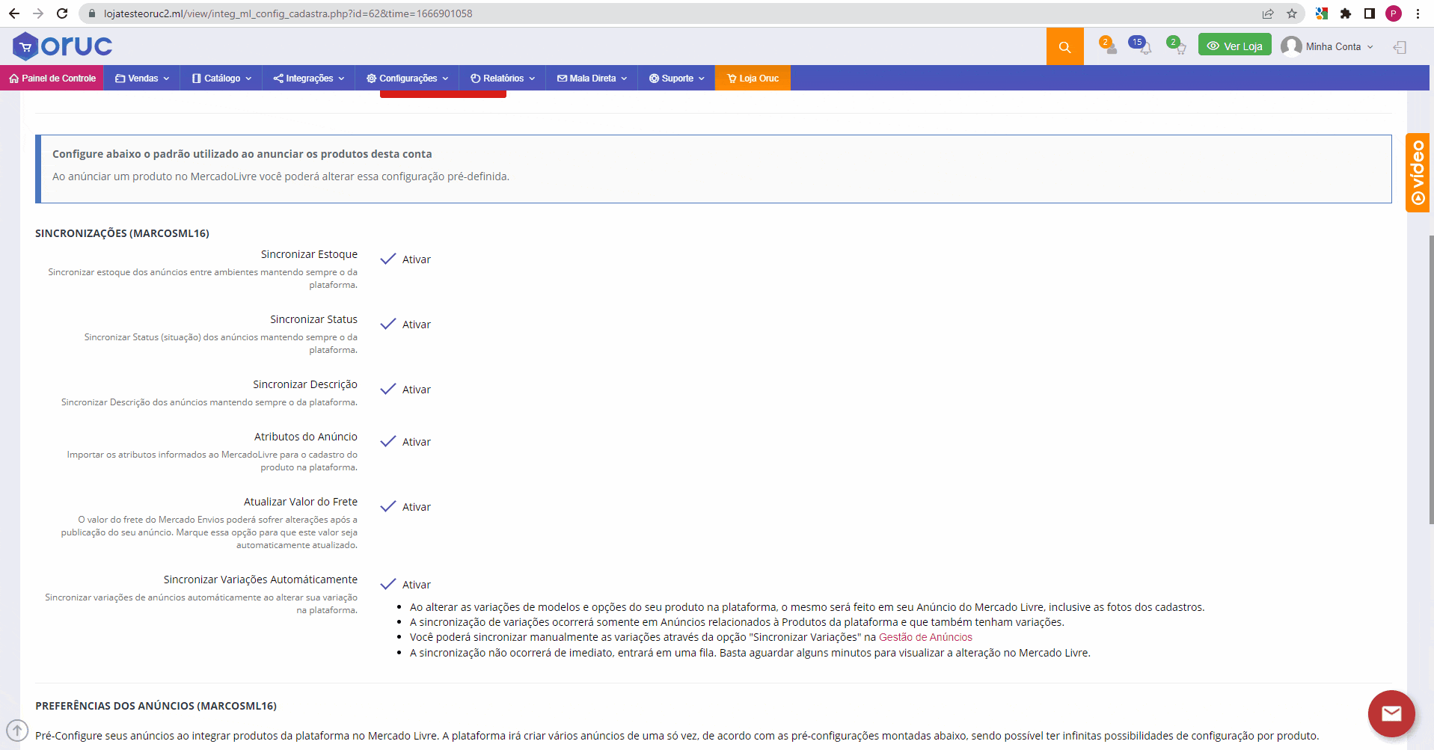Open the red mail chat button

[x=1391, y=713]
